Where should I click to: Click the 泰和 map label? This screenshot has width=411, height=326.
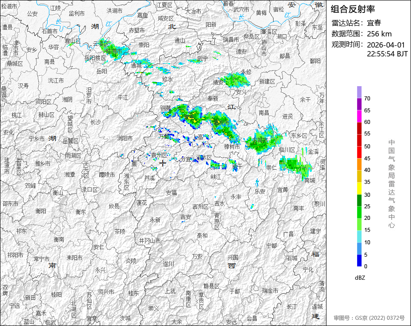(202, 235)
